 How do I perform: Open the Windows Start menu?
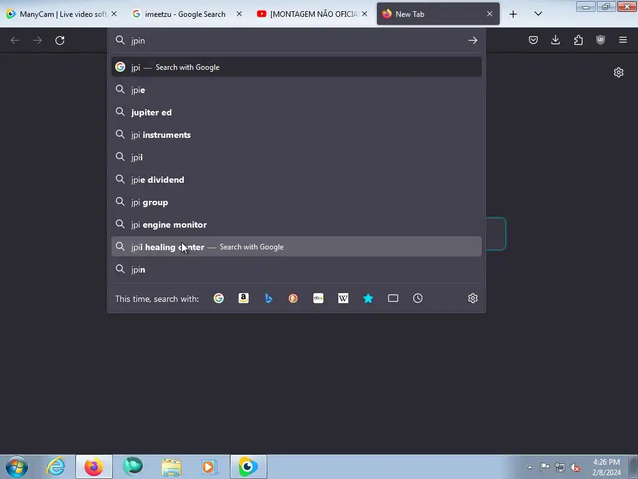click(x=17, y=467)
